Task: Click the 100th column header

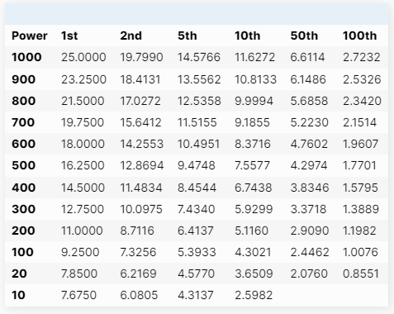Action: coord(359,36)
